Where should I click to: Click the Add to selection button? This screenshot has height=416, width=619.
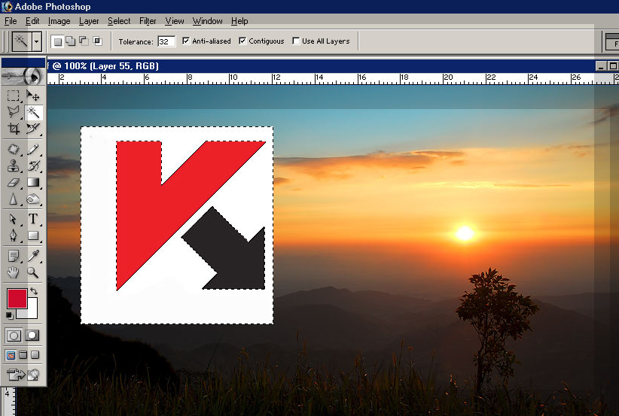pos(70,41)
